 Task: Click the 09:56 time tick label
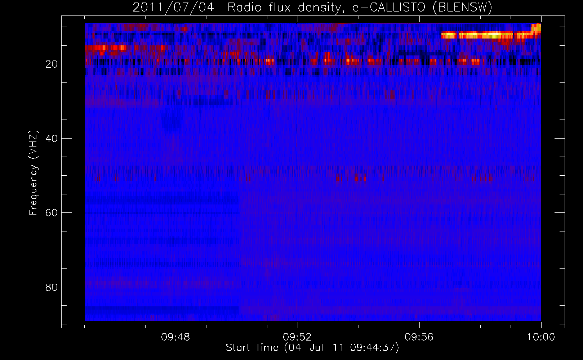(419, 337)
